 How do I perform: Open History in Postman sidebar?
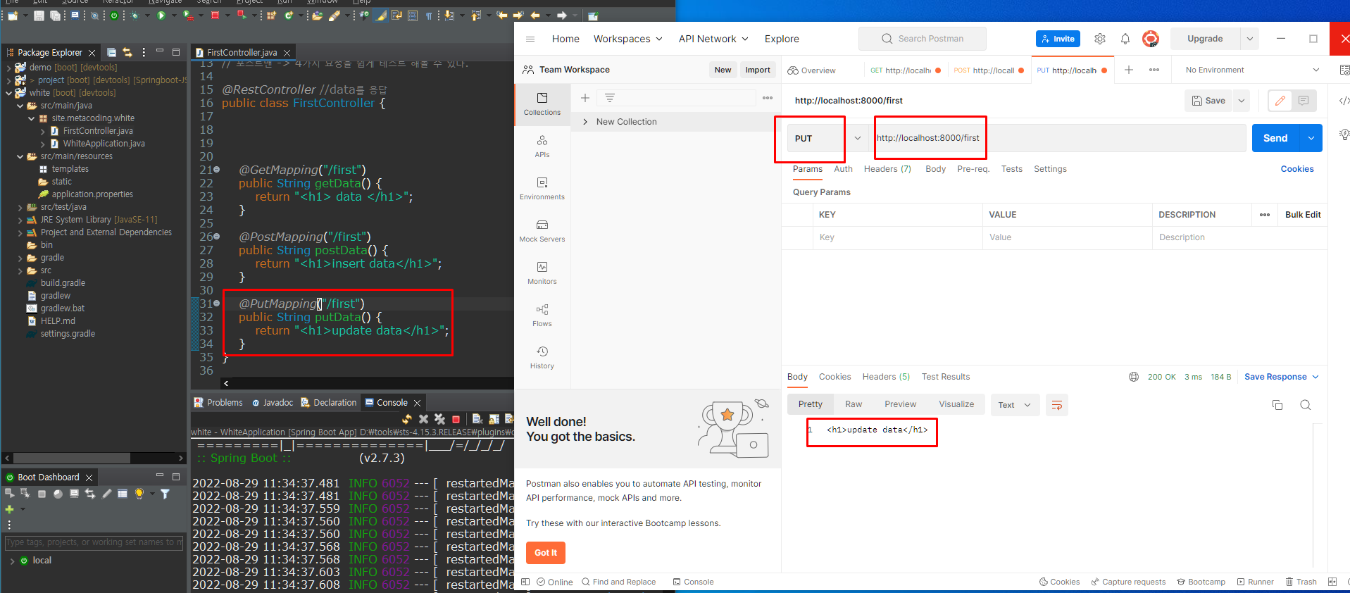(542, 358)
